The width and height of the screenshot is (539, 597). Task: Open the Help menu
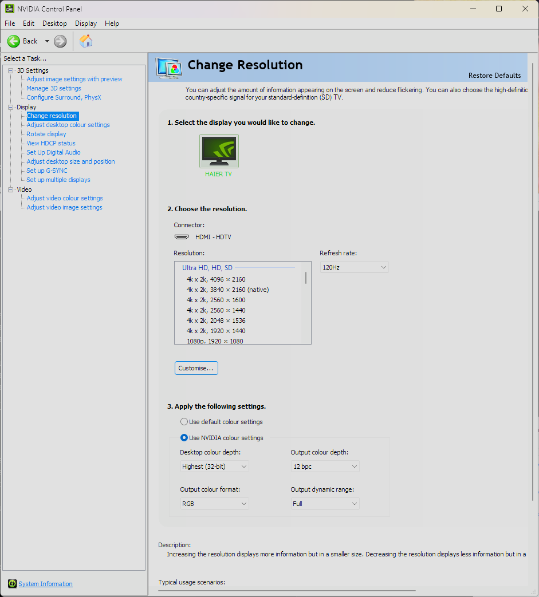coord(112,23)
